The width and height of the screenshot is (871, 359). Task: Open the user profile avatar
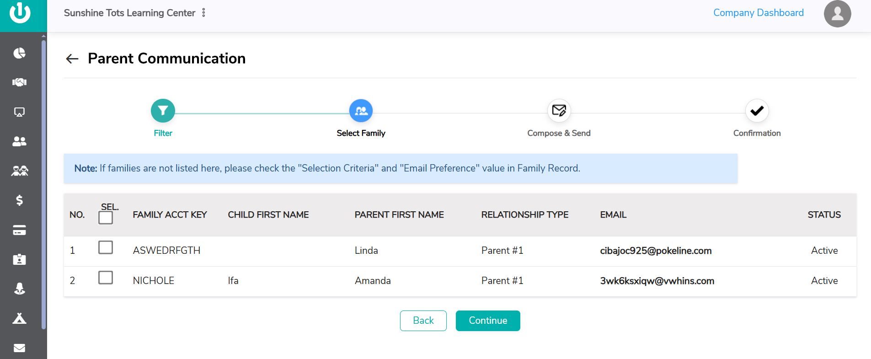pyautogui.click(x=837, y=14)
